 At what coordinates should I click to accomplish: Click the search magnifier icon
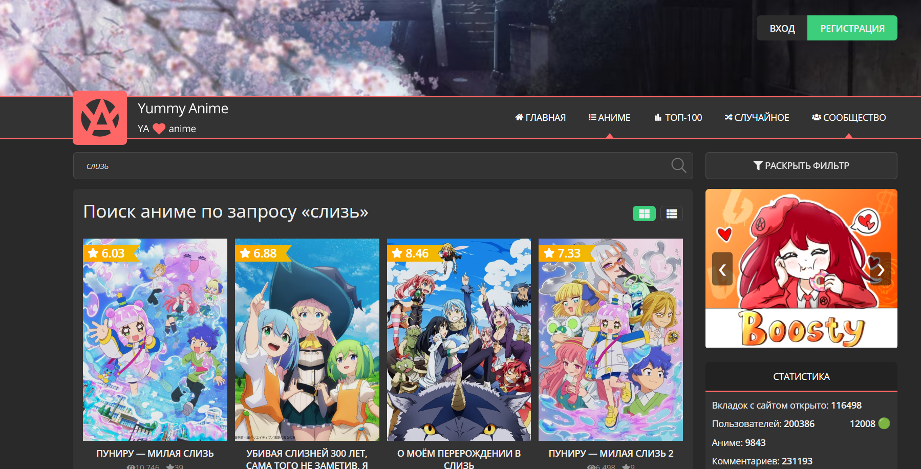tap(678, 165)
